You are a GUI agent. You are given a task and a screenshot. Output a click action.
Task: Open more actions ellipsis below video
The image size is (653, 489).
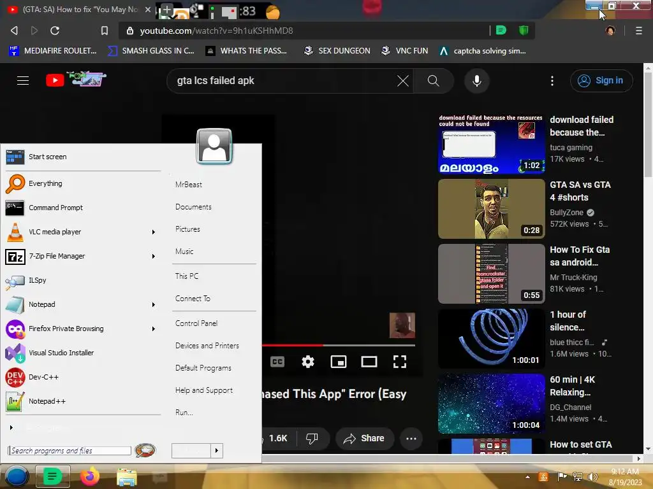click(411, 438)
